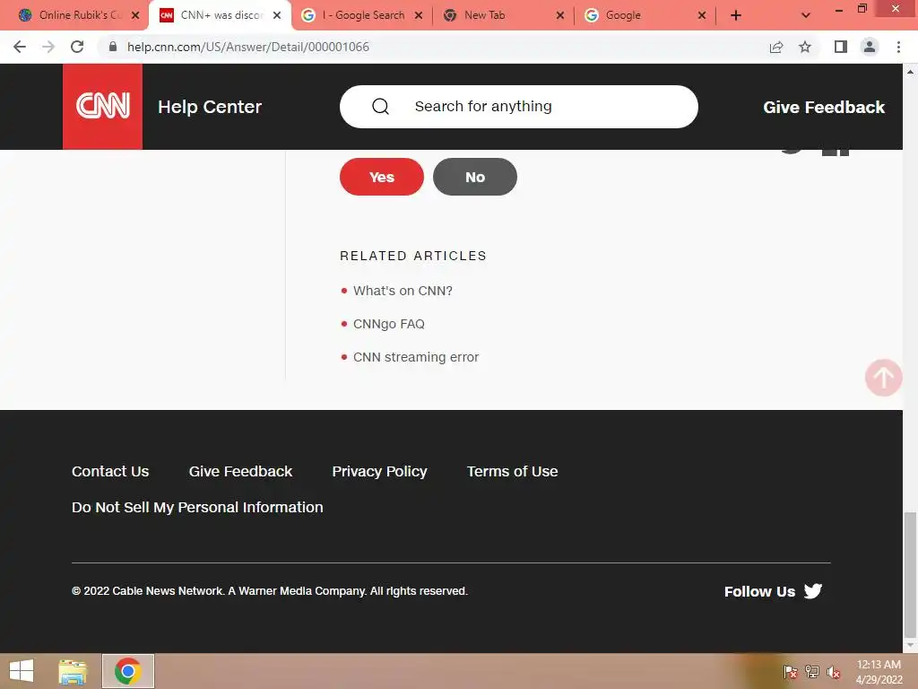
Task: Click the gray No button
Action: (475, 177)
